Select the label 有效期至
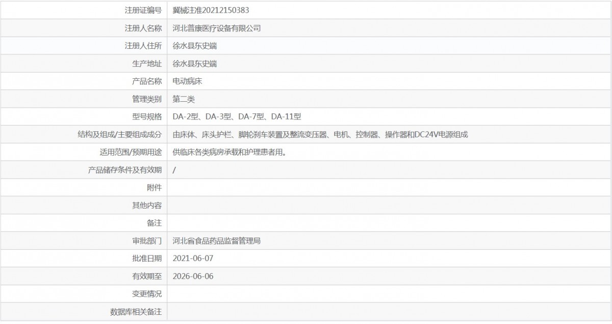This screenshot has height=324, width=612. [147, 276]
